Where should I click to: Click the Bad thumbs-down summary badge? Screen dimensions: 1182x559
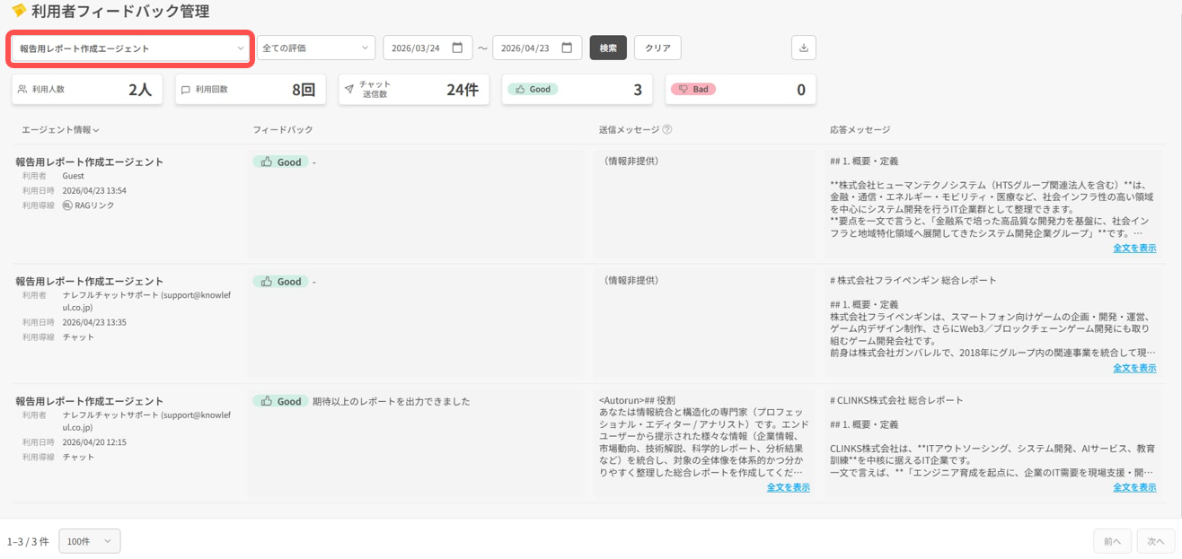692,89
